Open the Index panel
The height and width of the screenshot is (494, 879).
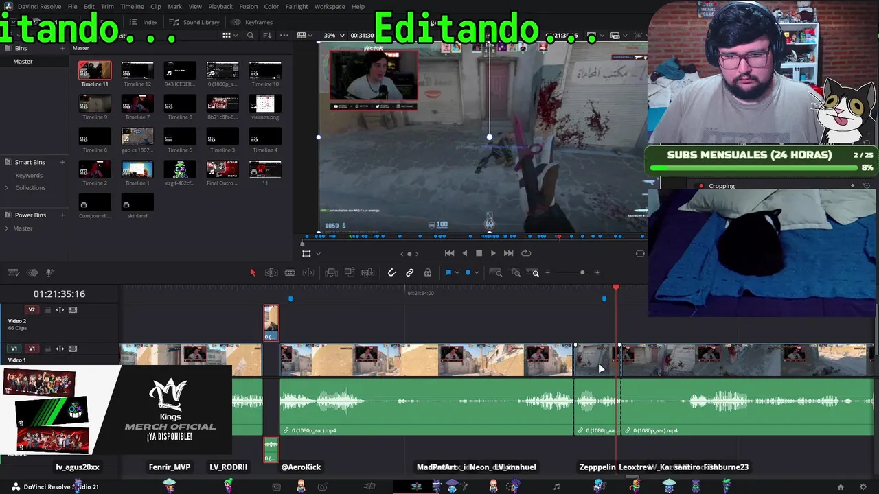click(x=144, y=22)
